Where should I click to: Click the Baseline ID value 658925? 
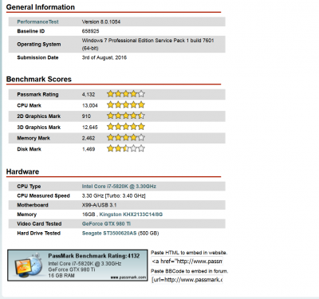(x=90, y=31)
